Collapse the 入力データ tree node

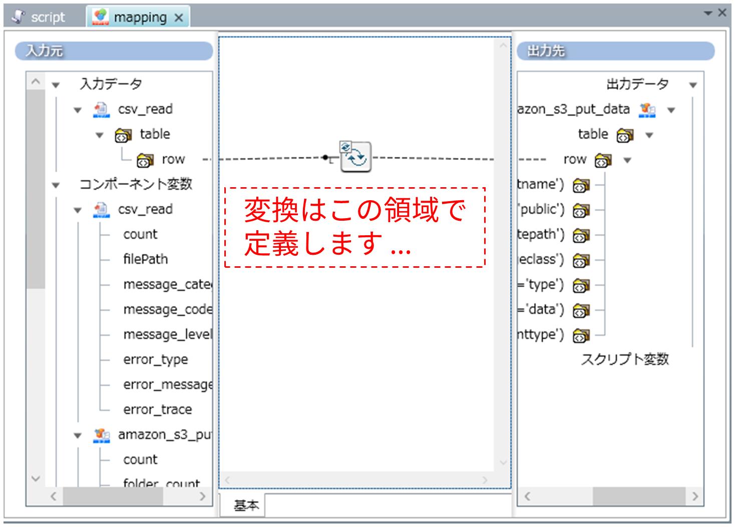coord(56,85)
